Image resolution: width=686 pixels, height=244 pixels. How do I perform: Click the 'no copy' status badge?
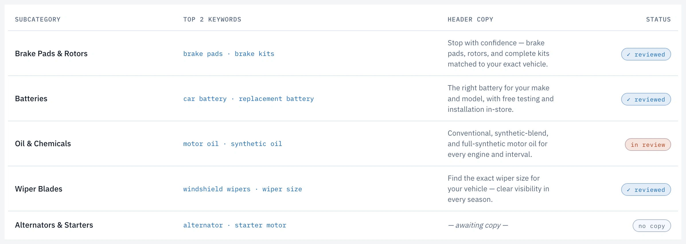(652, 226)
